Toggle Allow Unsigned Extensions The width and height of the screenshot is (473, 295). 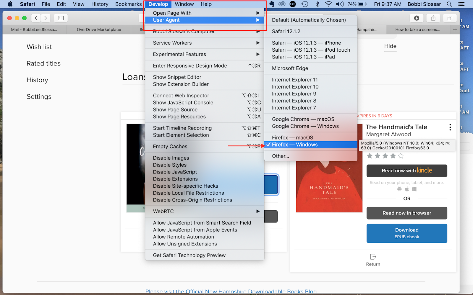[205, 244]
